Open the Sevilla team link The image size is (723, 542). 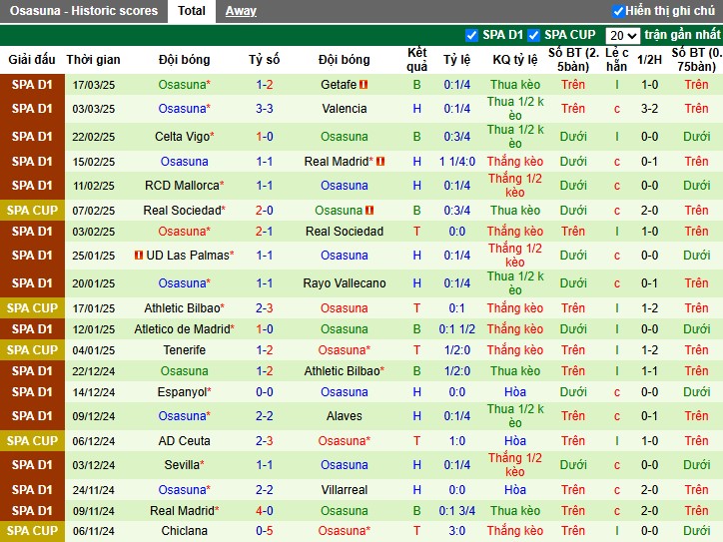[x=182, y=465]
